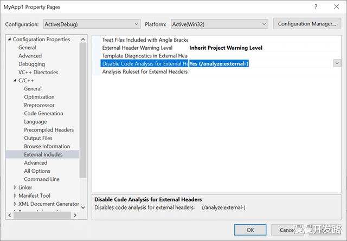Open dropdown arrow for Disable Code Analysis value
The width and height of the screenshot is (347, 241).
337,63
